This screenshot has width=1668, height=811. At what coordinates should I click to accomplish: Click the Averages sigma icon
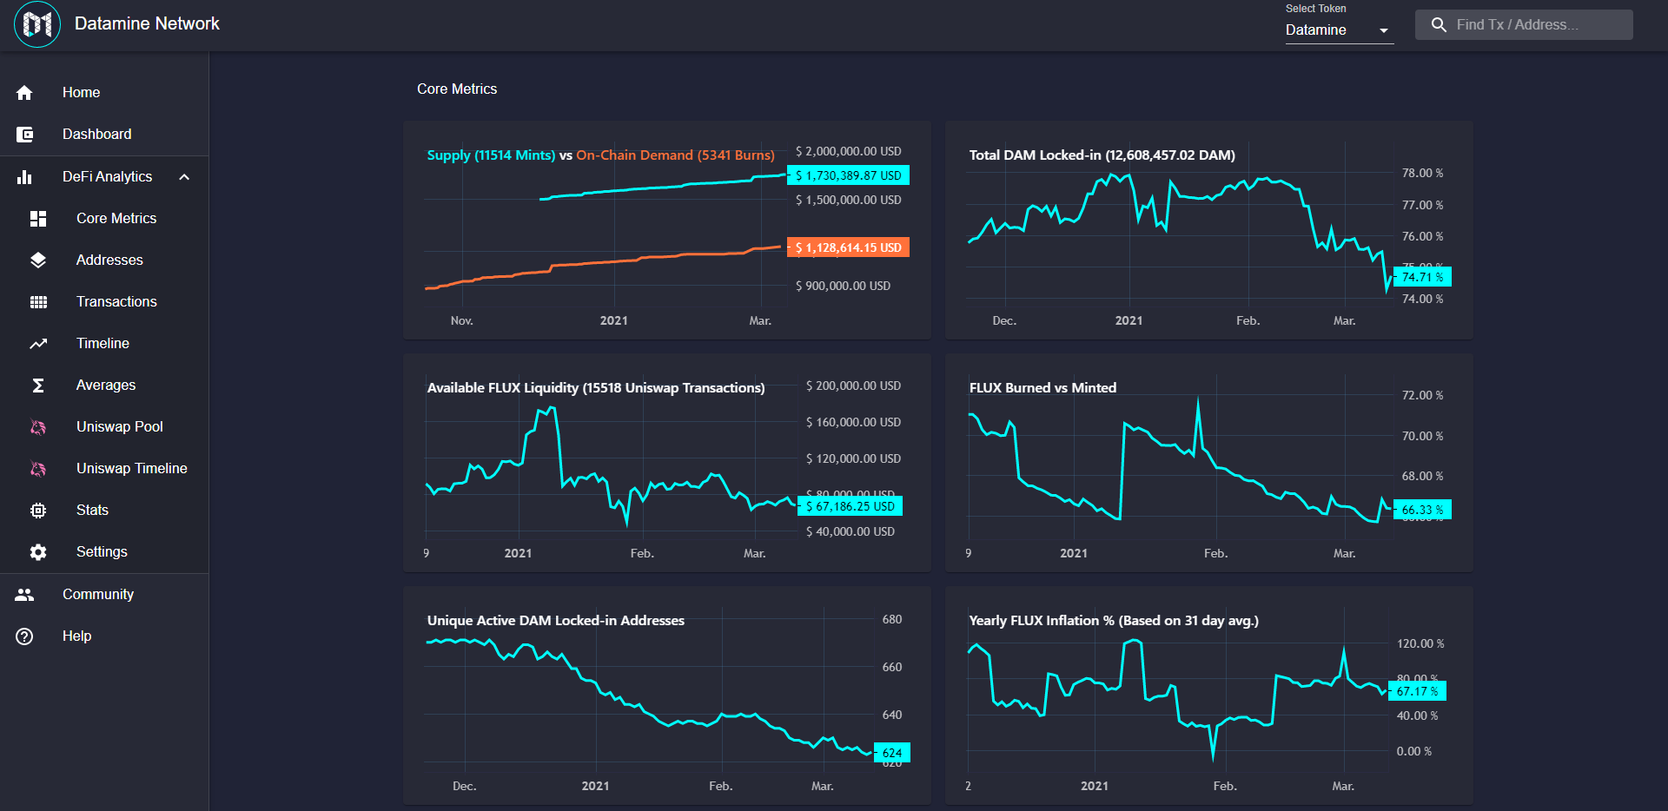[38, 385]
